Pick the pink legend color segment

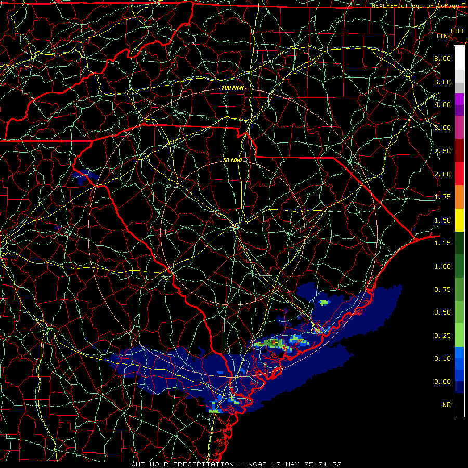(x=459, y=127)
